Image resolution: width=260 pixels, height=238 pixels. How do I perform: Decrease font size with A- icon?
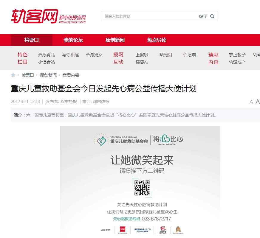point(252,102)
